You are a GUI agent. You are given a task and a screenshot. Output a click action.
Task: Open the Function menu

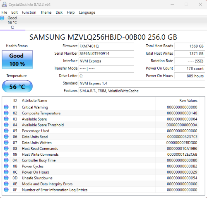point(29,12)
